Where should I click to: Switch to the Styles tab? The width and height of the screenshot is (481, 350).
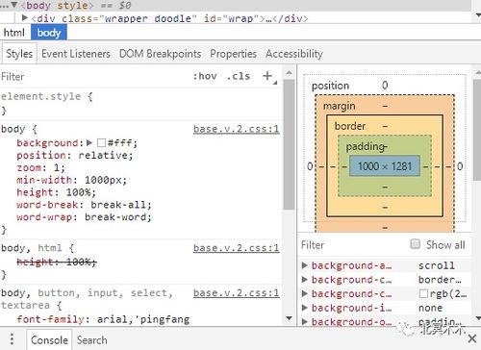(x=19, y=54)
